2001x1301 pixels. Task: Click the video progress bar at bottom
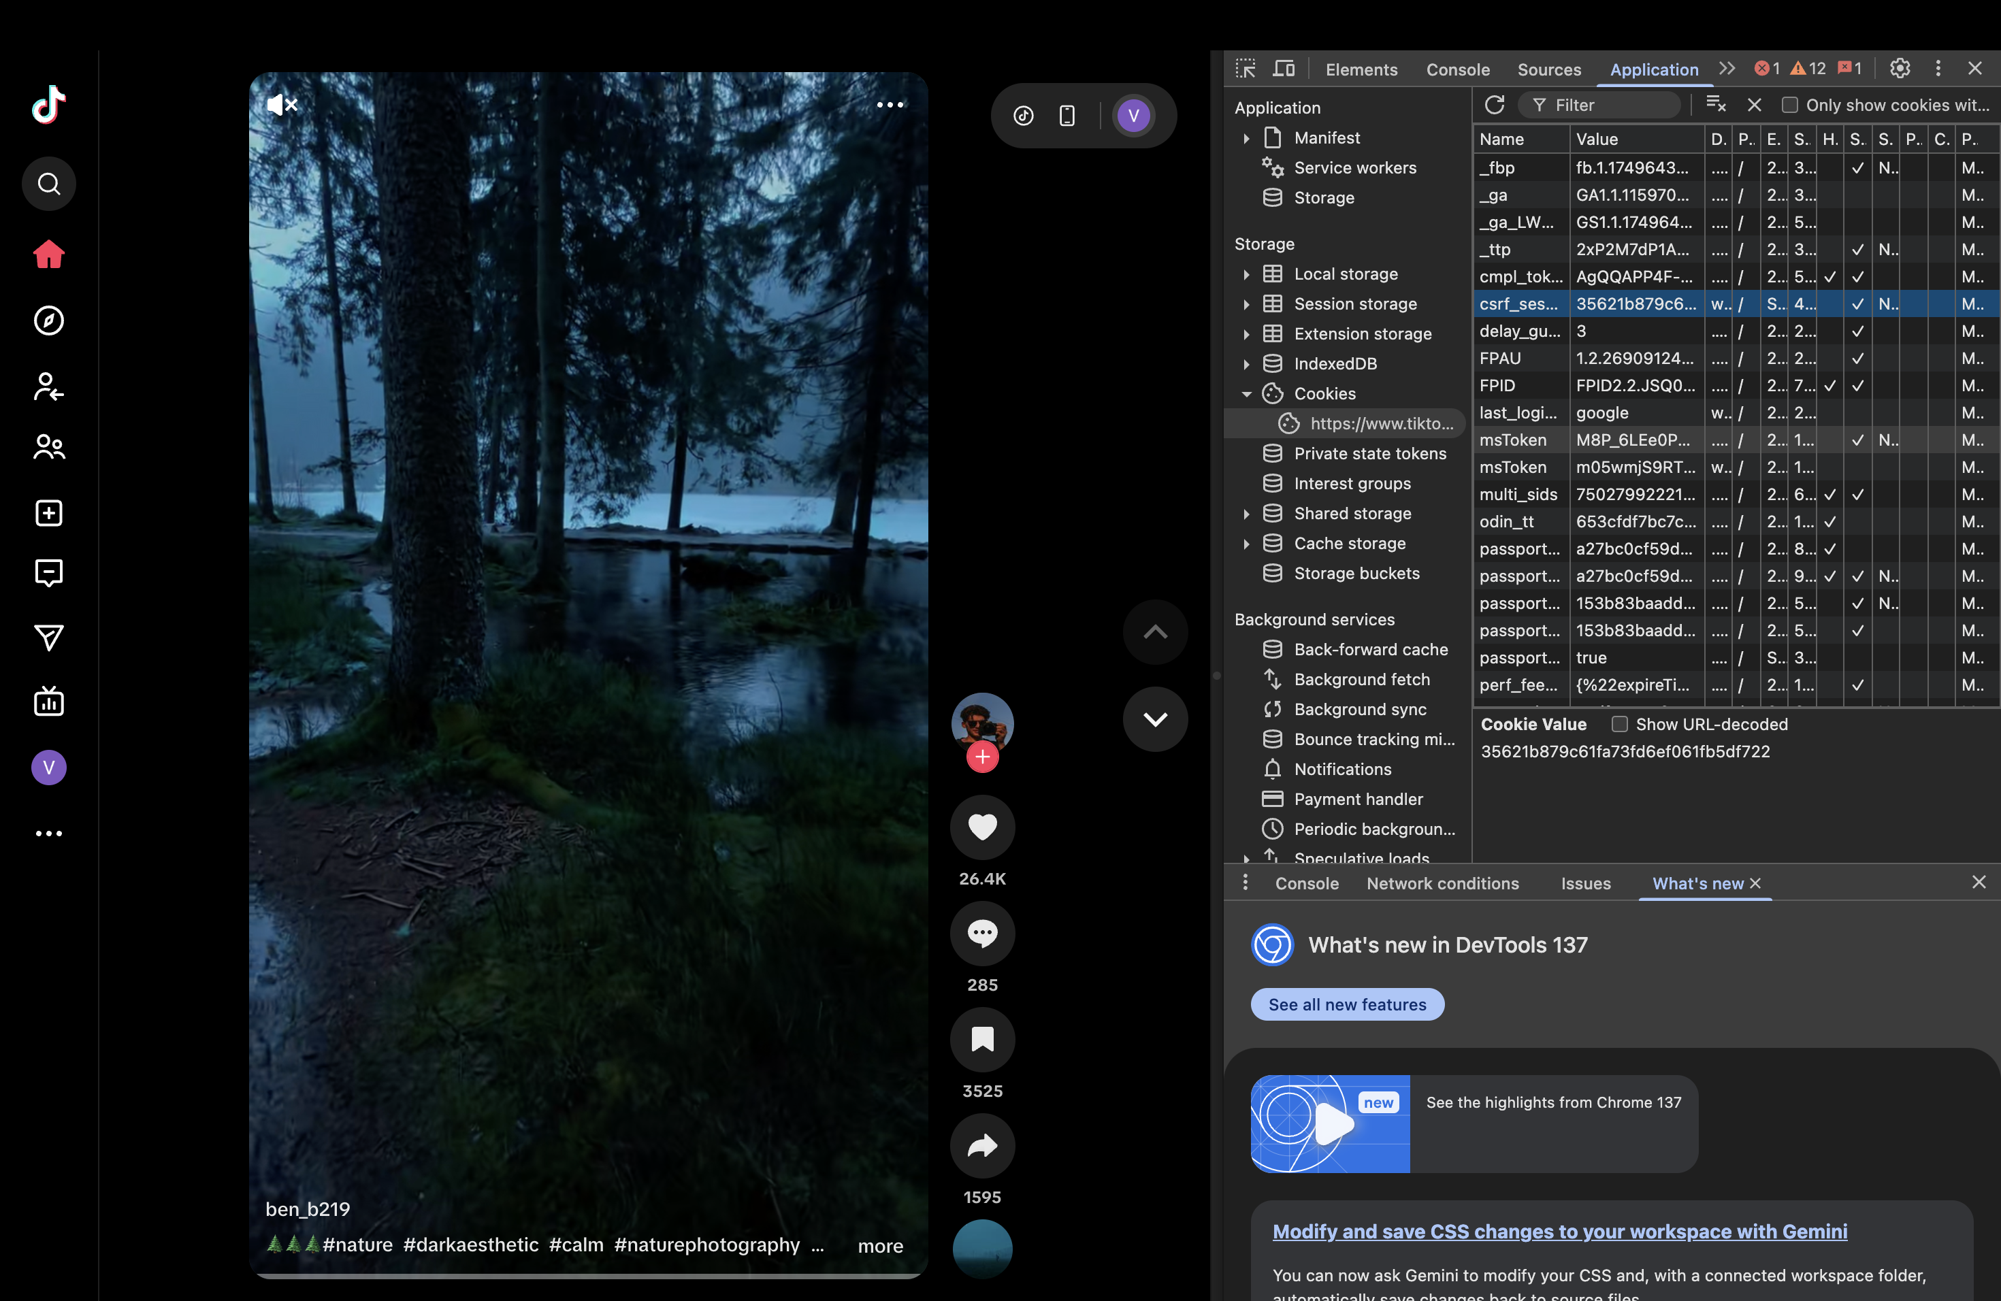click(x=589, y=1276)
